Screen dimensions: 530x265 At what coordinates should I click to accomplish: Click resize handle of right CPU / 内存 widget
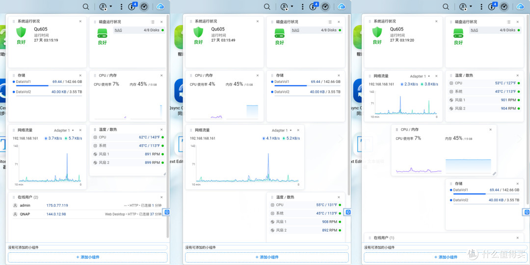tap(495, 174)
